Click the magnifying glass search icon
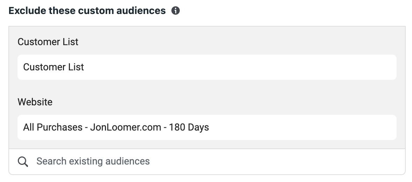The width and height of the screenshot is (412, 182). coord(23,161)
